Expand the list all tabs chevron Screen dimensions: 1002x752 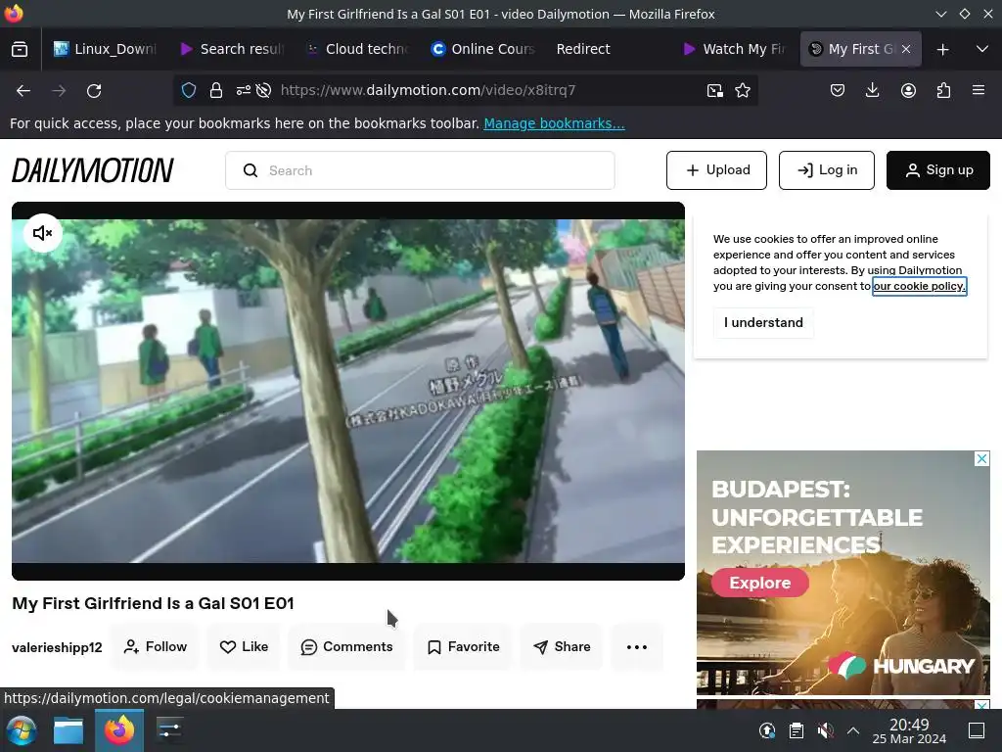tap(982, 49)
